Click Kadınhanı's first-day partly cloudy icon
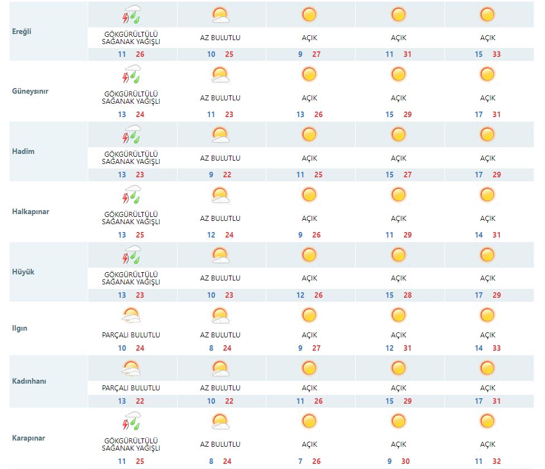Image resolution: width=545 pixels, height=469 pixels. [131, 369]
